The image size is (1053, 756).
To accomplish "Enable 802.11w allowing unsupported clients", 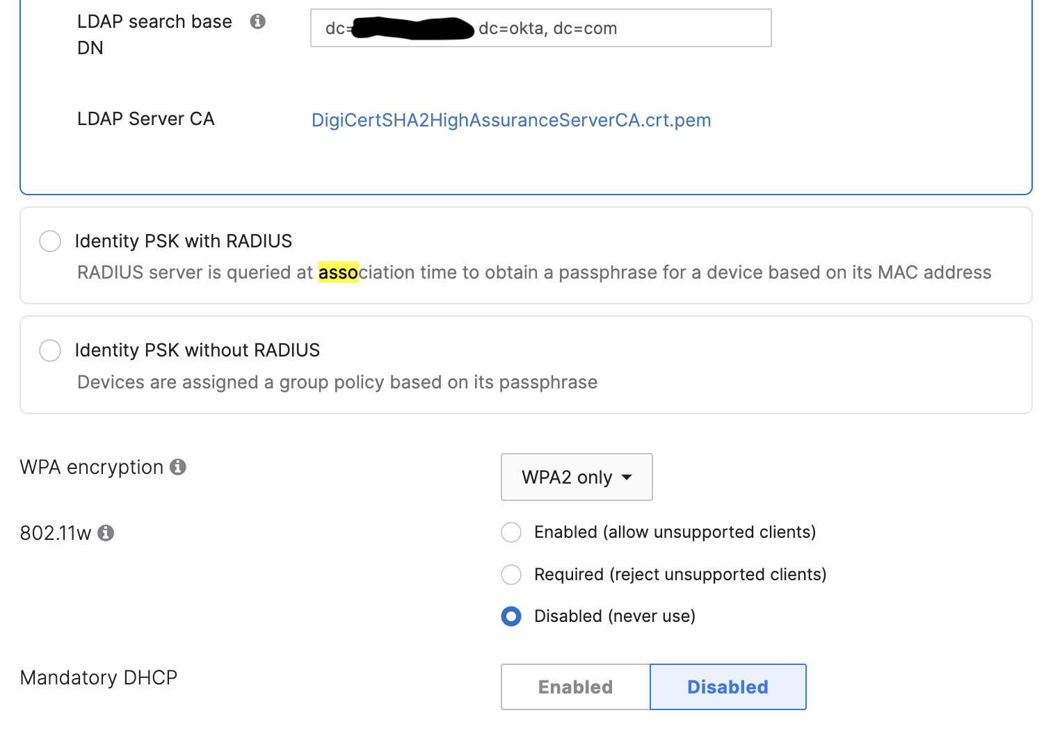I will [511, 532].
